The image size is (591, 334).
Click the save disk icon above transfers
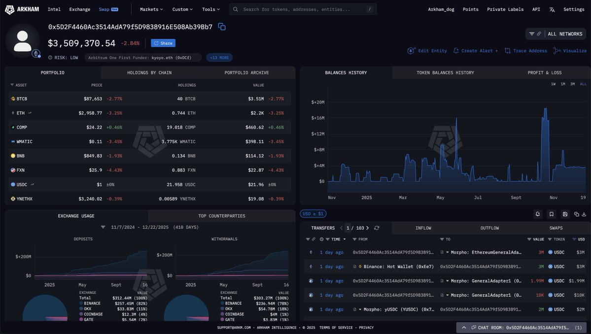point(565,214)
